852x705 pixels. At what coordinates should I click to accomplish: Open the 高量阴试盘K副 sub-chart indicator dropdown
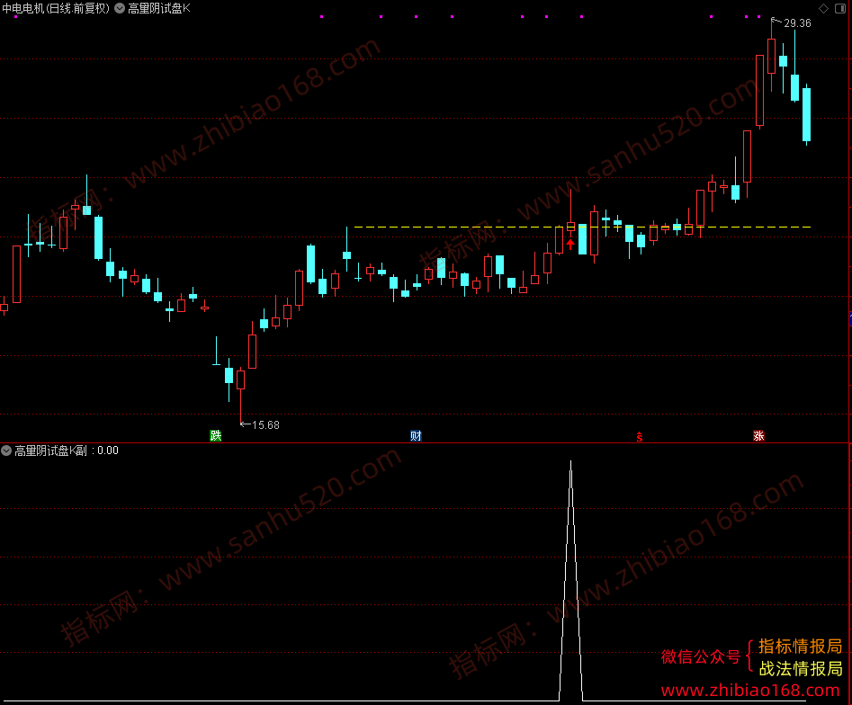[x=6, y=451]
